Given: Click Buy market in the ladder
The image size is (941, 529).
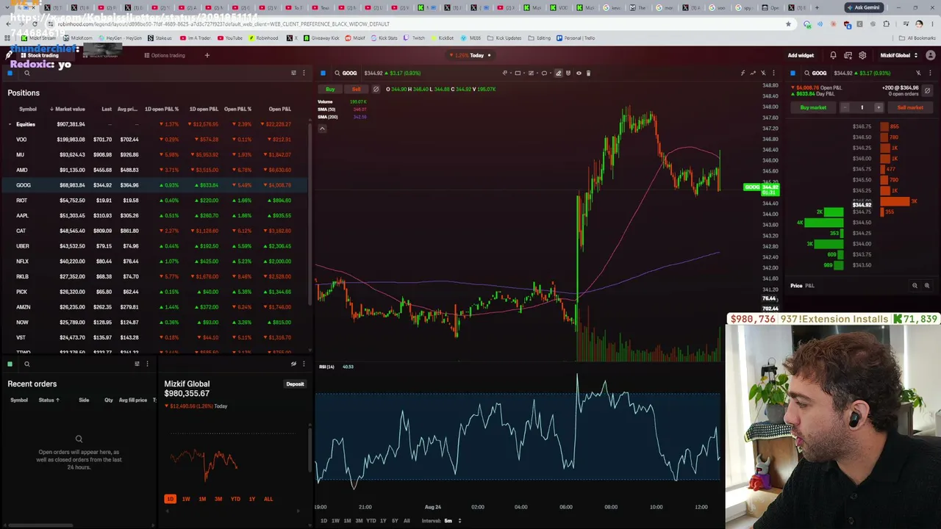Looking at the screenshot, I should (813, 107).
